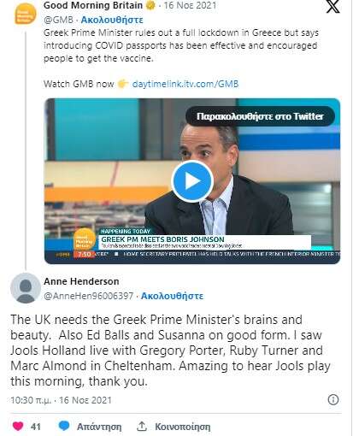Open the tweet info circle icon

333,399
